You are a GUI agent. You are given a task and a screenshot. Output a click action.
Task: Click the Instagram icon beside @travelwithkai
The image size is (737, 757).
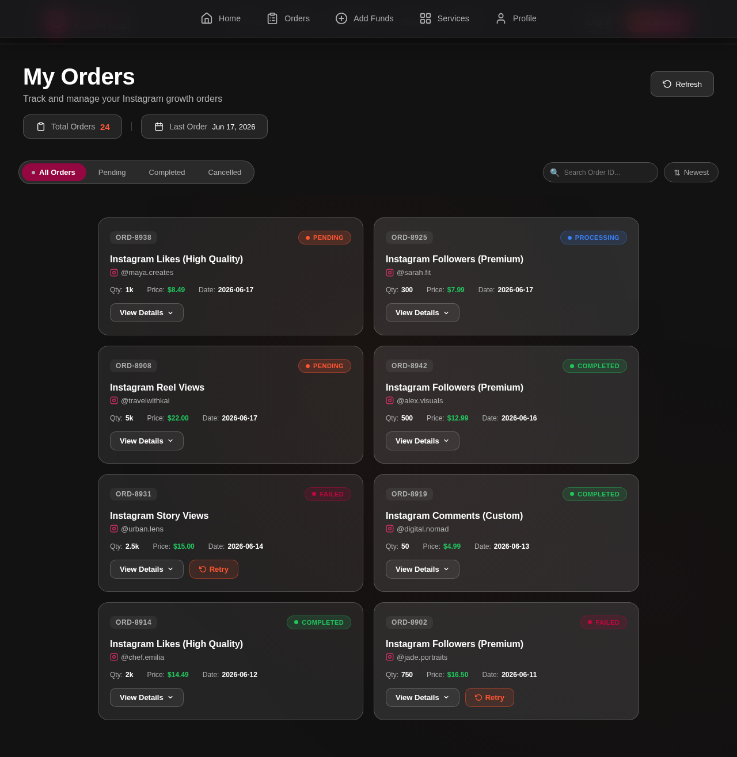(x=114, y=401)
